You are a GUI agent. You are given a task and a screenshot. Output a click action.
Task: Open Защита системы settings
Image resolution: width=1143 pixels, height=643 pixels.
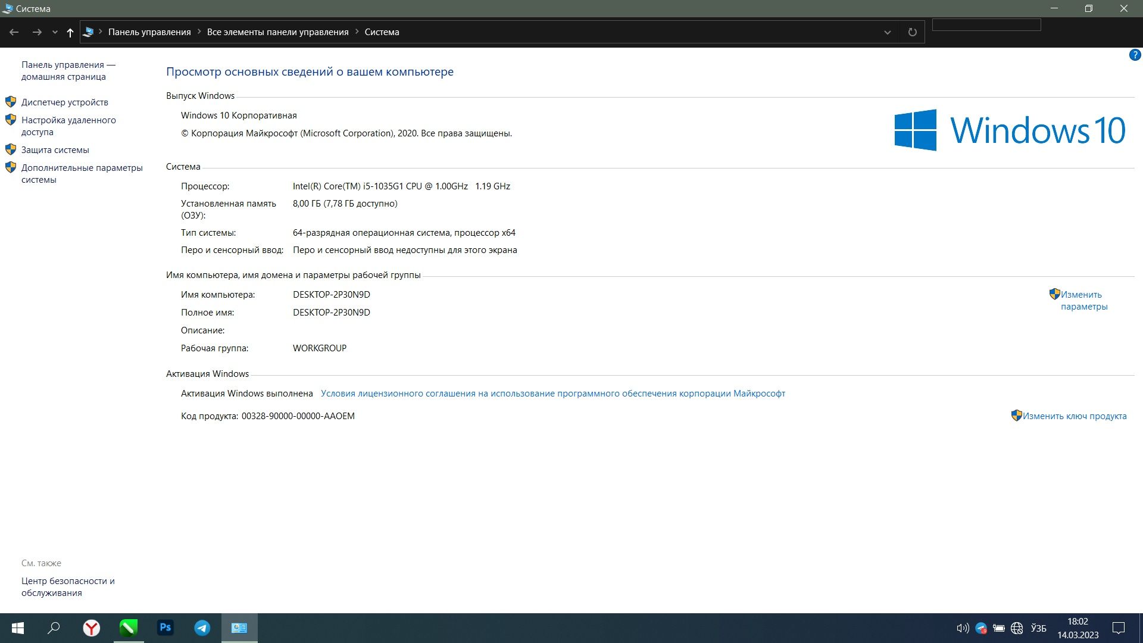point(55,149)
